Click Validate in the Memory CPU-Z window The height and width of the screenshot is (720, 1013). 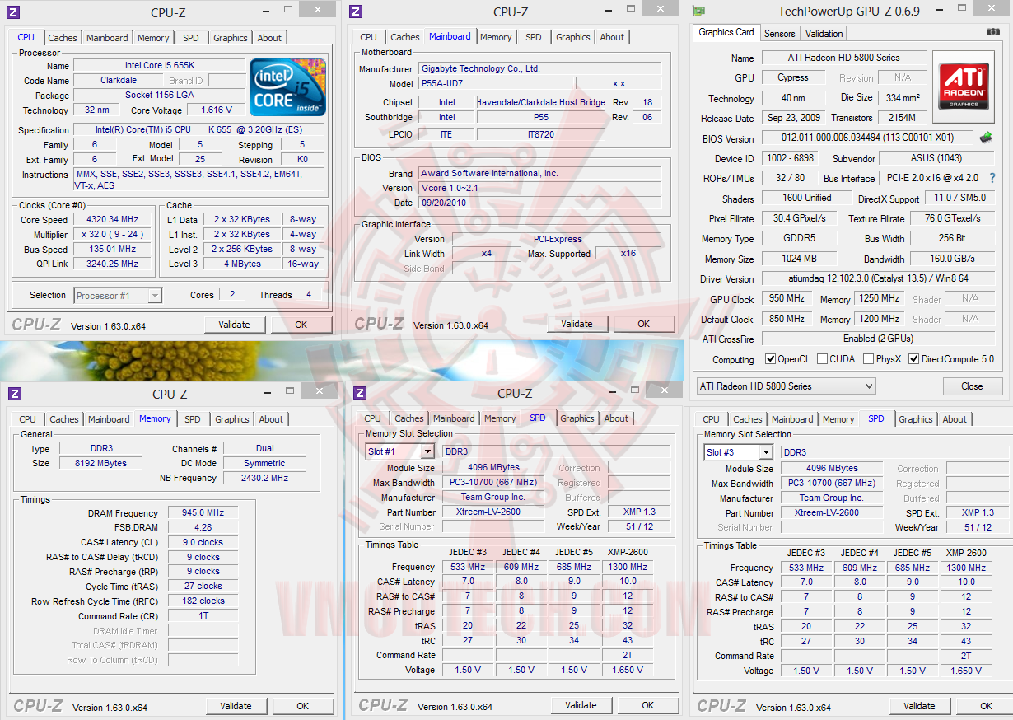pyautogui.click(x=236, y=706)
